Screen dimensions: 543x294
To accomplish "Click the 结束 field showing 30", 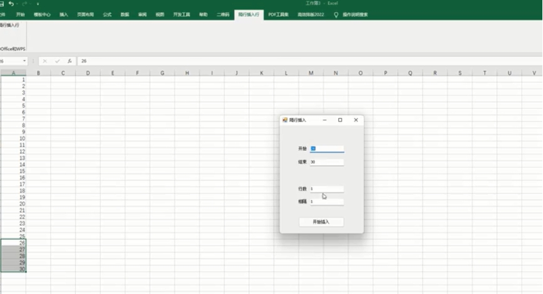I will 326,162.
